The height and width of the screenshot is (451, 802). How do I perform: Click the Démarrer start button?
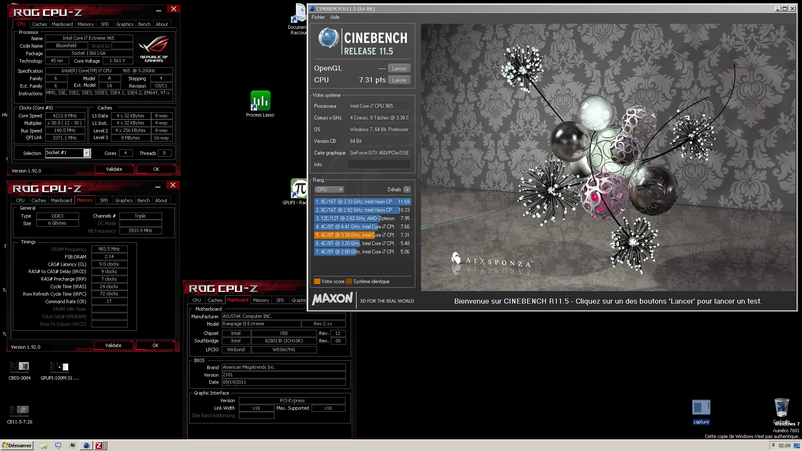tap(17, 446)
